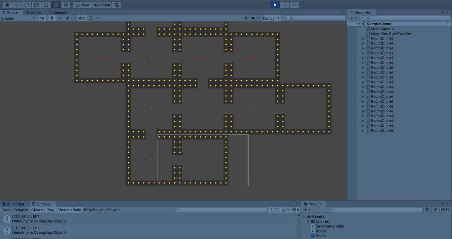Search Project by type icon

point(428,210)
